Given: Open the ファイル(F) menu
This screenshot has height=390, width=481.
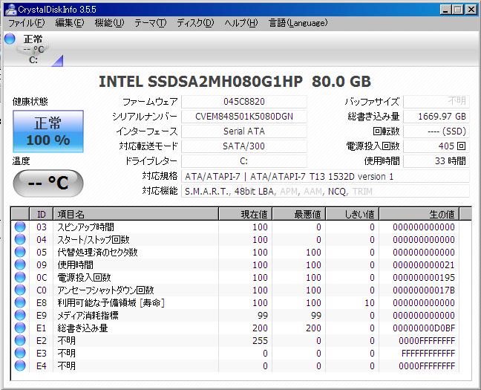Looking at the screenshot, I should [27, 23].
